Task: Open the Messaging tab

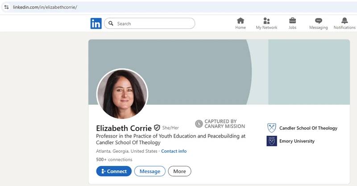Action: [x=318, y=24]
